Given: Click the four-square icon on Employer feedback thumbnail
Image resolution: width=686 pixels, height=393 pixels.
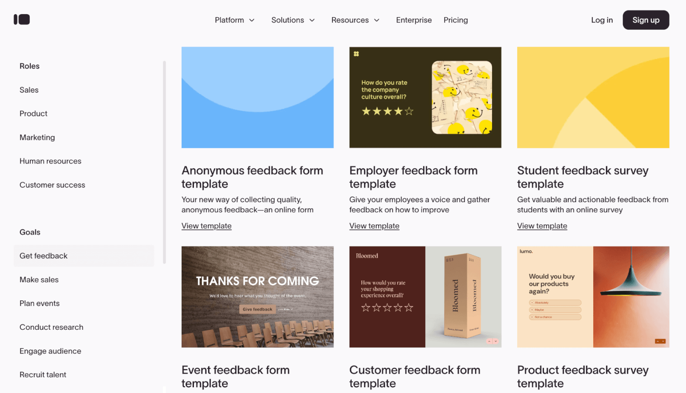Looking at the screenshot, I should tap(357, 54).
